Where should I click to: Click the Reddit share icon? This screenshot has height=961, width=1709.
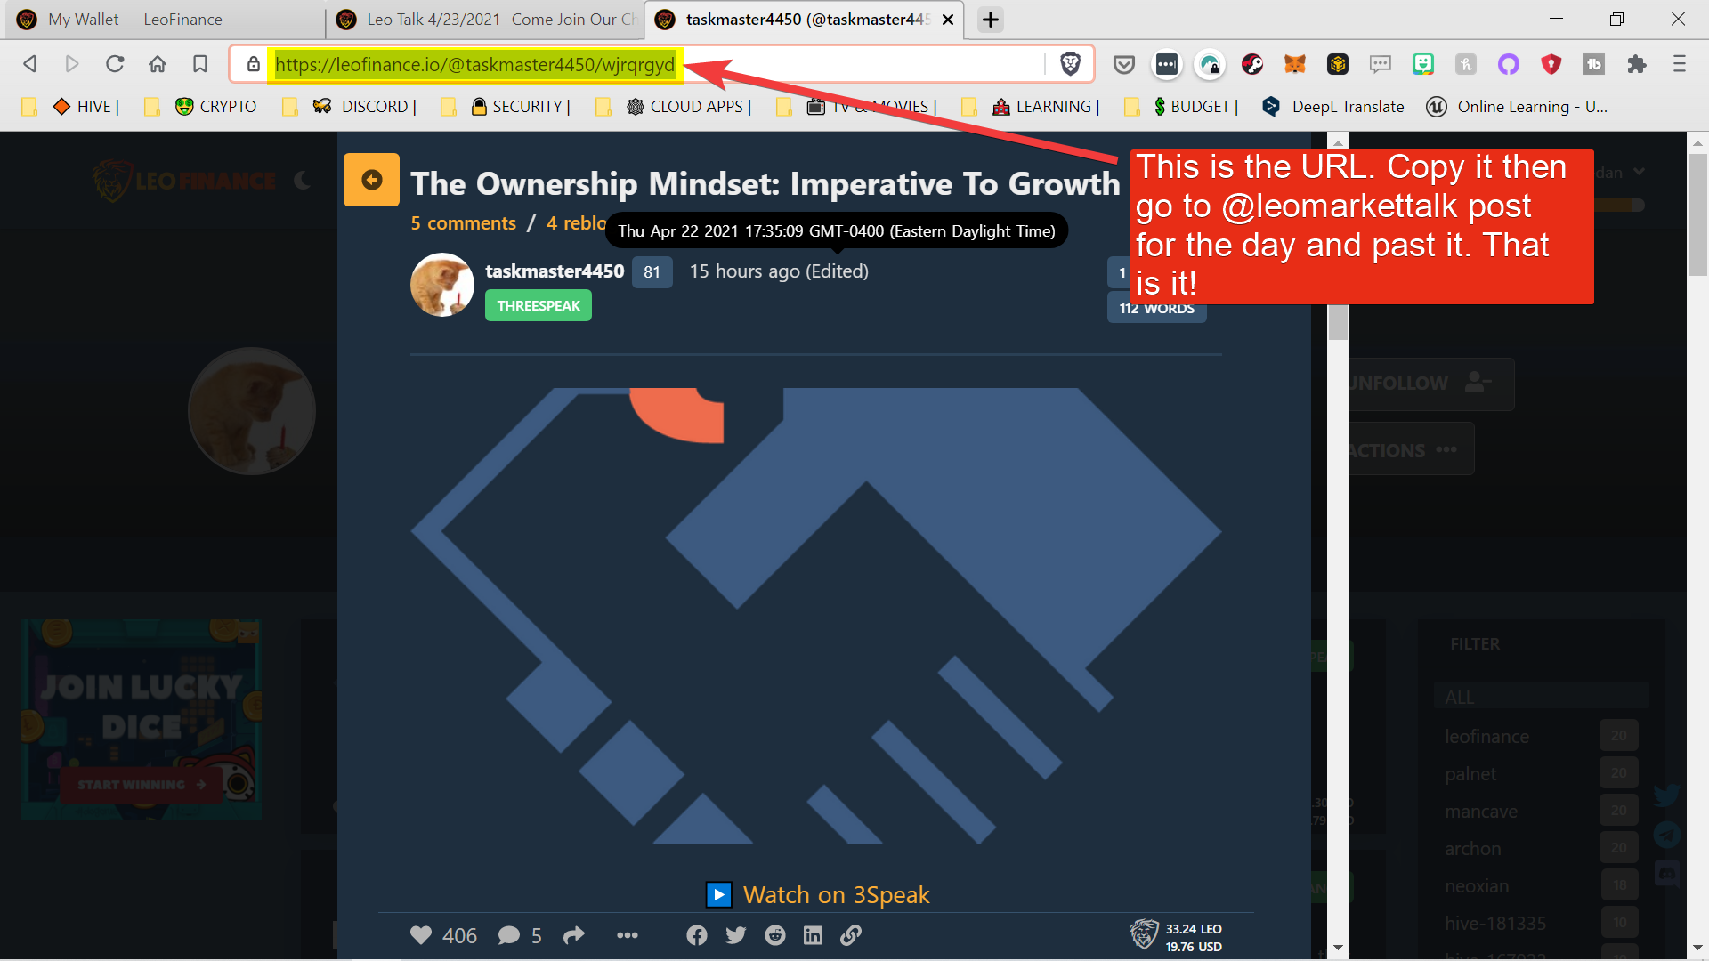pos(774,935)
